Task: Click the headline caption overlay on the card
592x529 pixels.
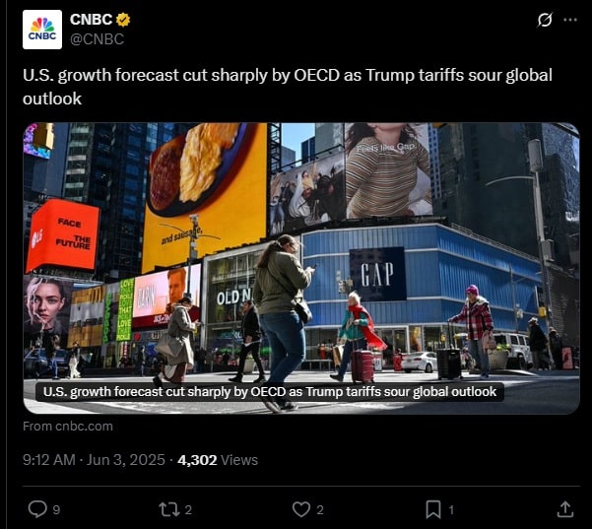Action: click(x=270, y=391)
